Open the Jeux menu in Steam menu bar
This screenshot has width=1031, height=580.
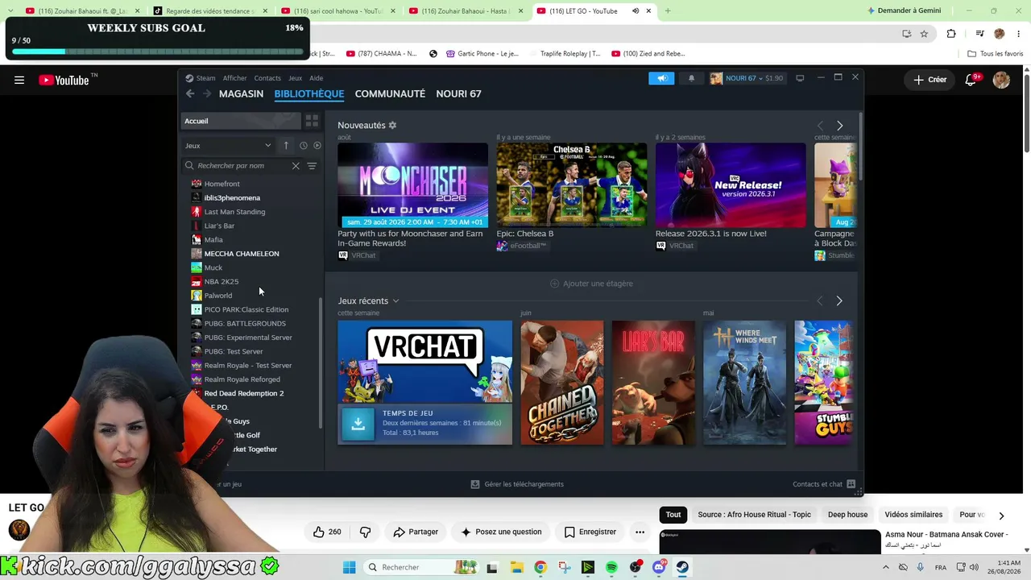pos(296,78)
